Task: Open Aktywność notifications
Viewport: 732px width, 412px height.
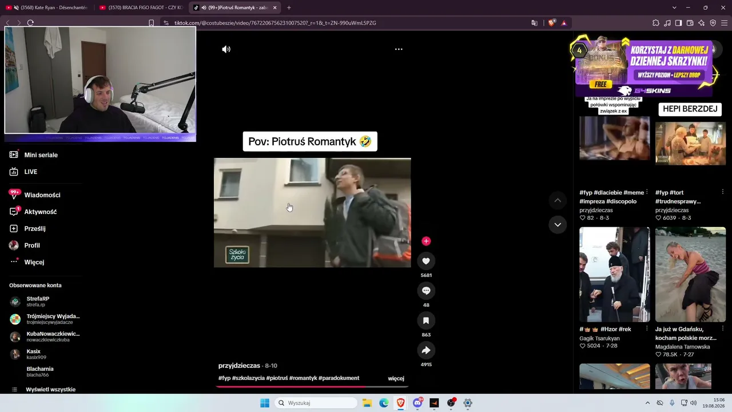Action: (x=33, y=212)
